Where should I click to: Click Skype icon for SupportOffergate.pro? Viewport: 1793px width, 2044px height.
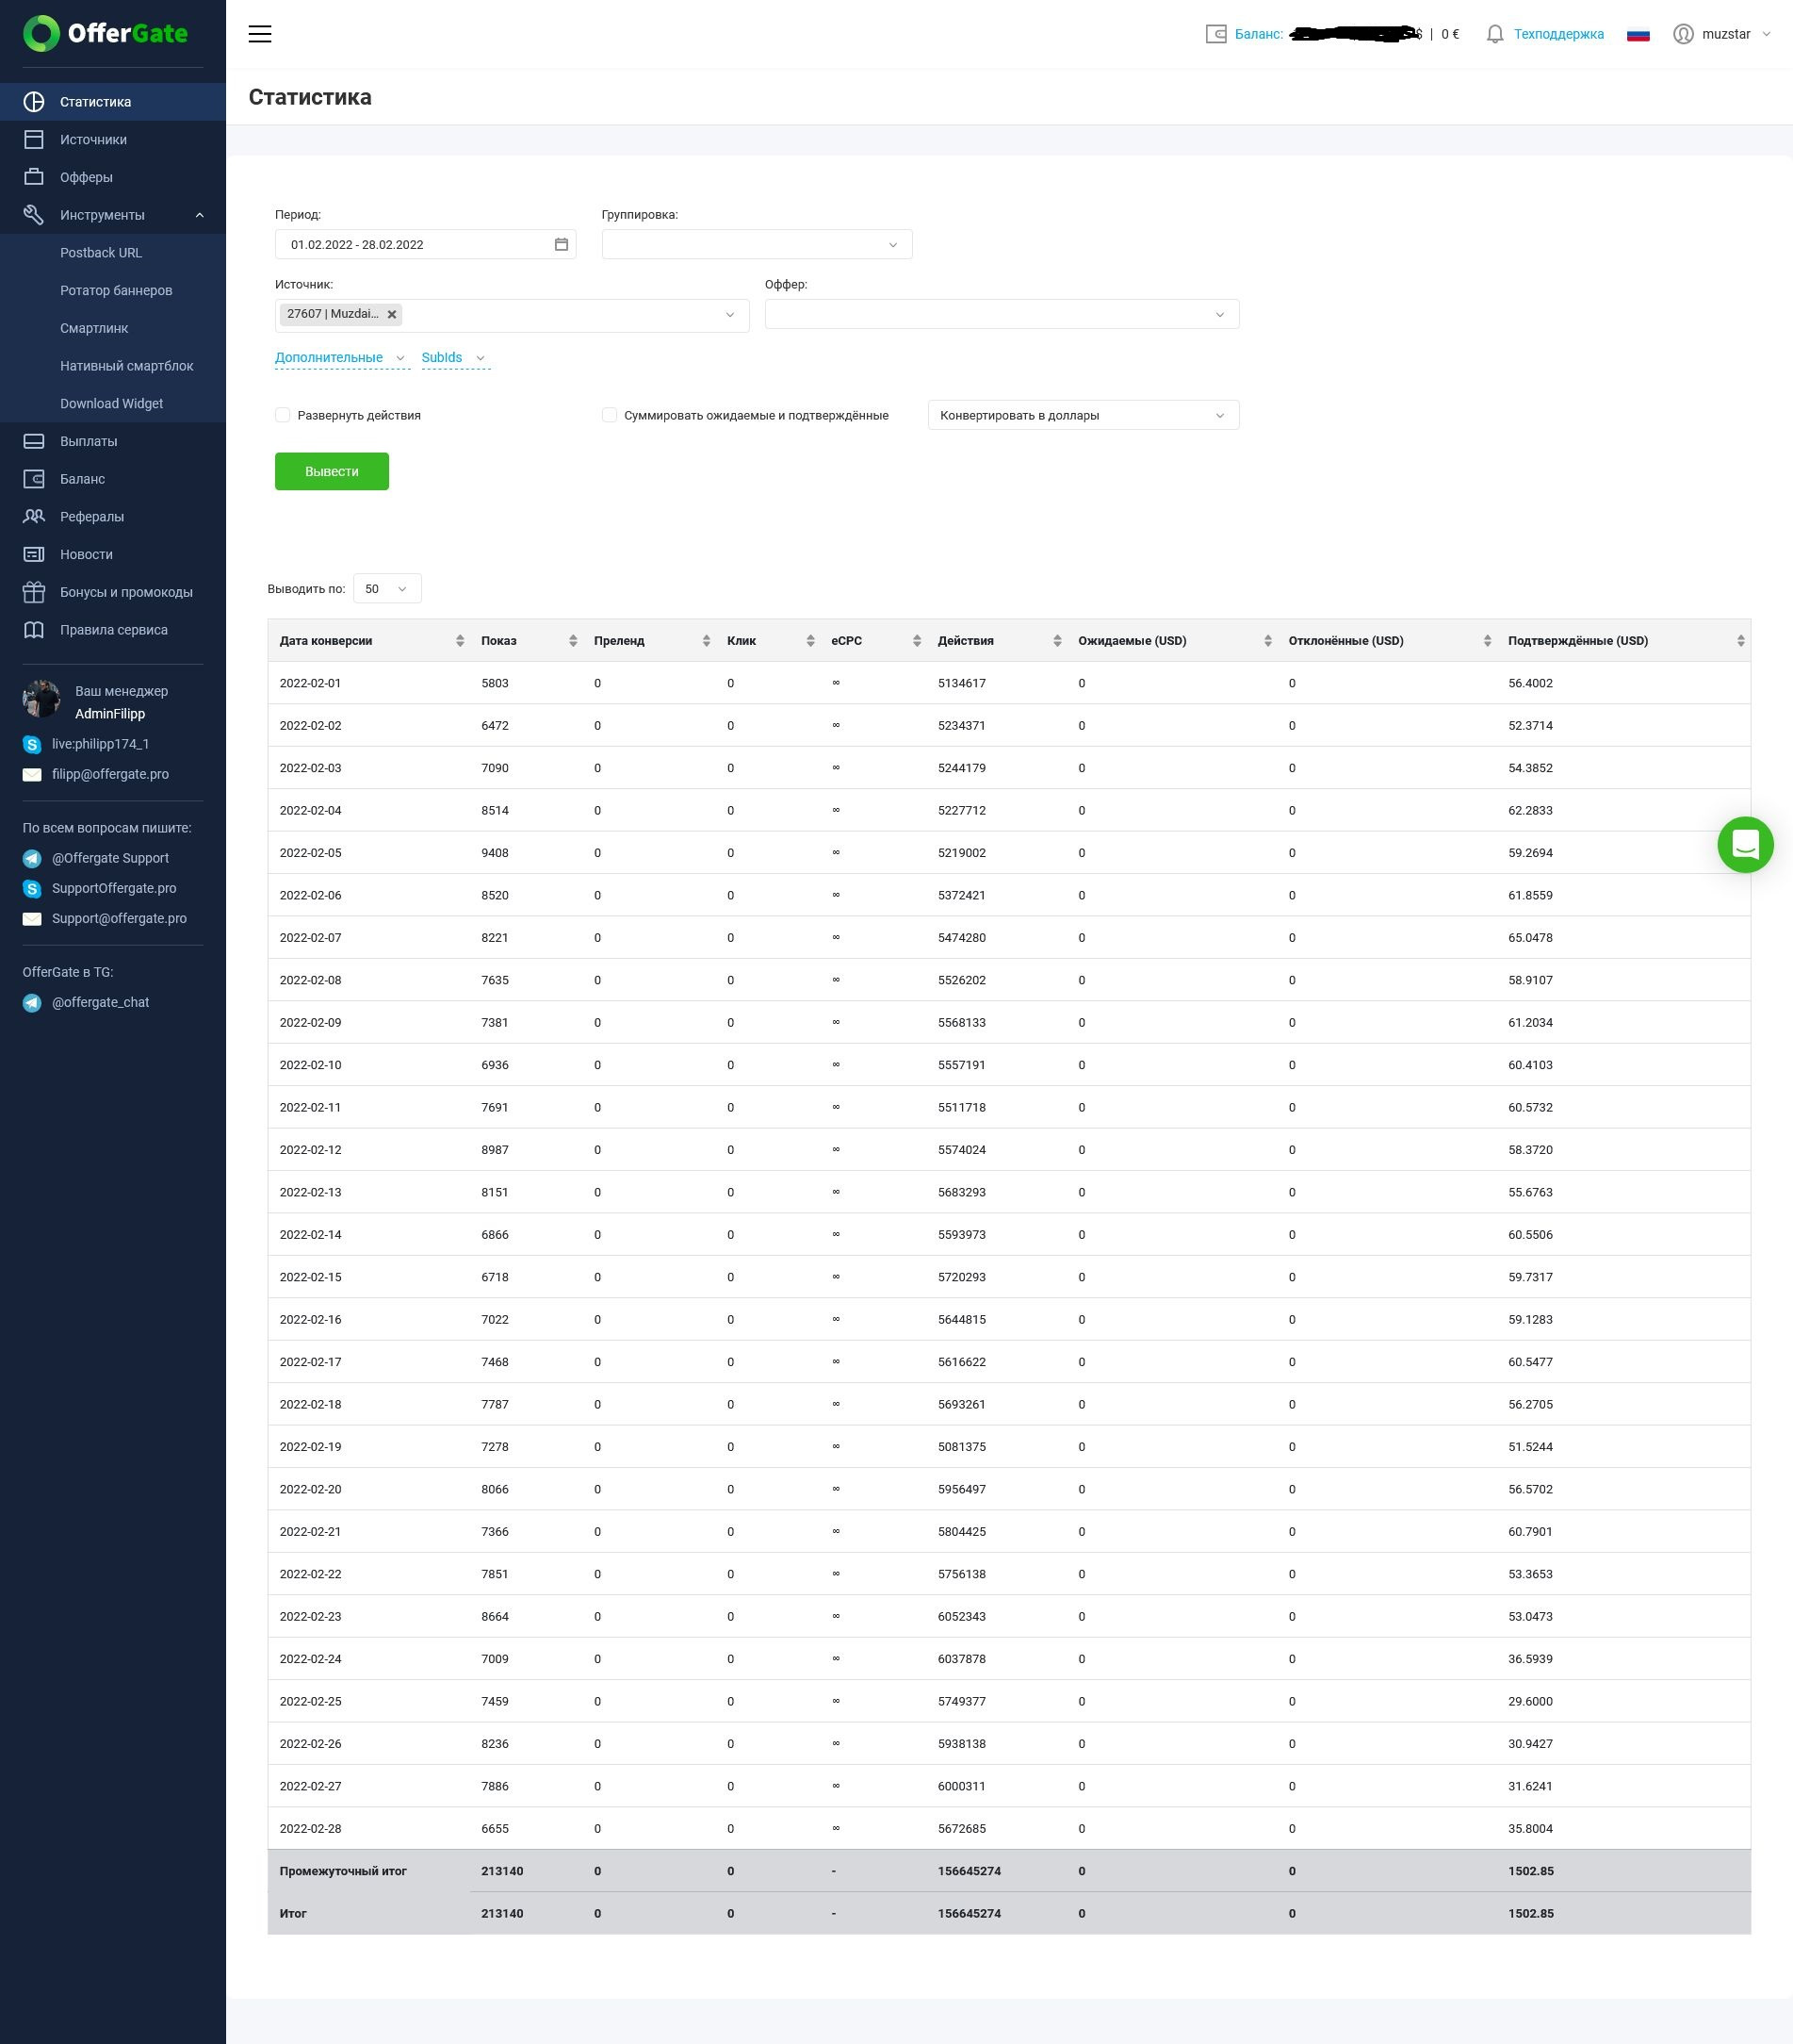[32, 888]
